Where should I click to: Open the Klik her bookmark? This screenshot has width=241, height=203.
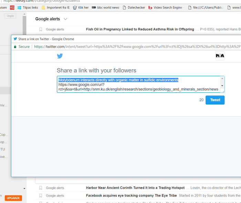pyautogui.click(x=81, y=8)
